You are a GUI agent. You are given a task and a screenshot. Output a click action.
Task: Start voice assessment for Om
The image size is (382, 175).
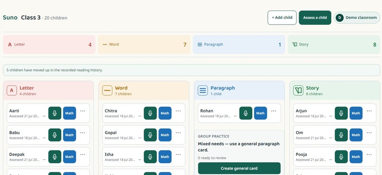click(x=341, y=135)
